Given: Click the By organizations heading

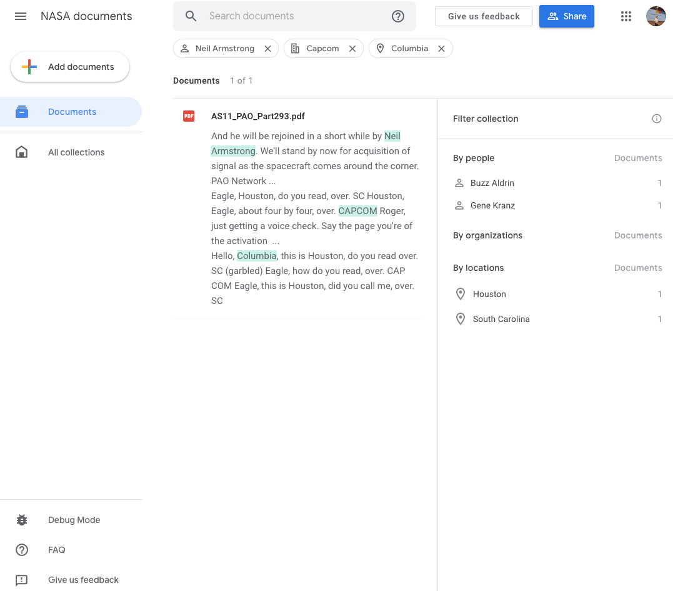Looking at the screenshot, I should [487, 235].
